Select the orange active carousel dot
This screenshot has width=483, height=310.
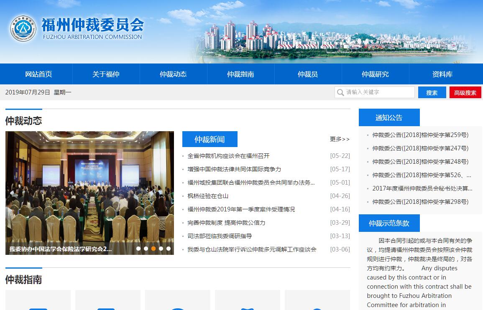153,249
